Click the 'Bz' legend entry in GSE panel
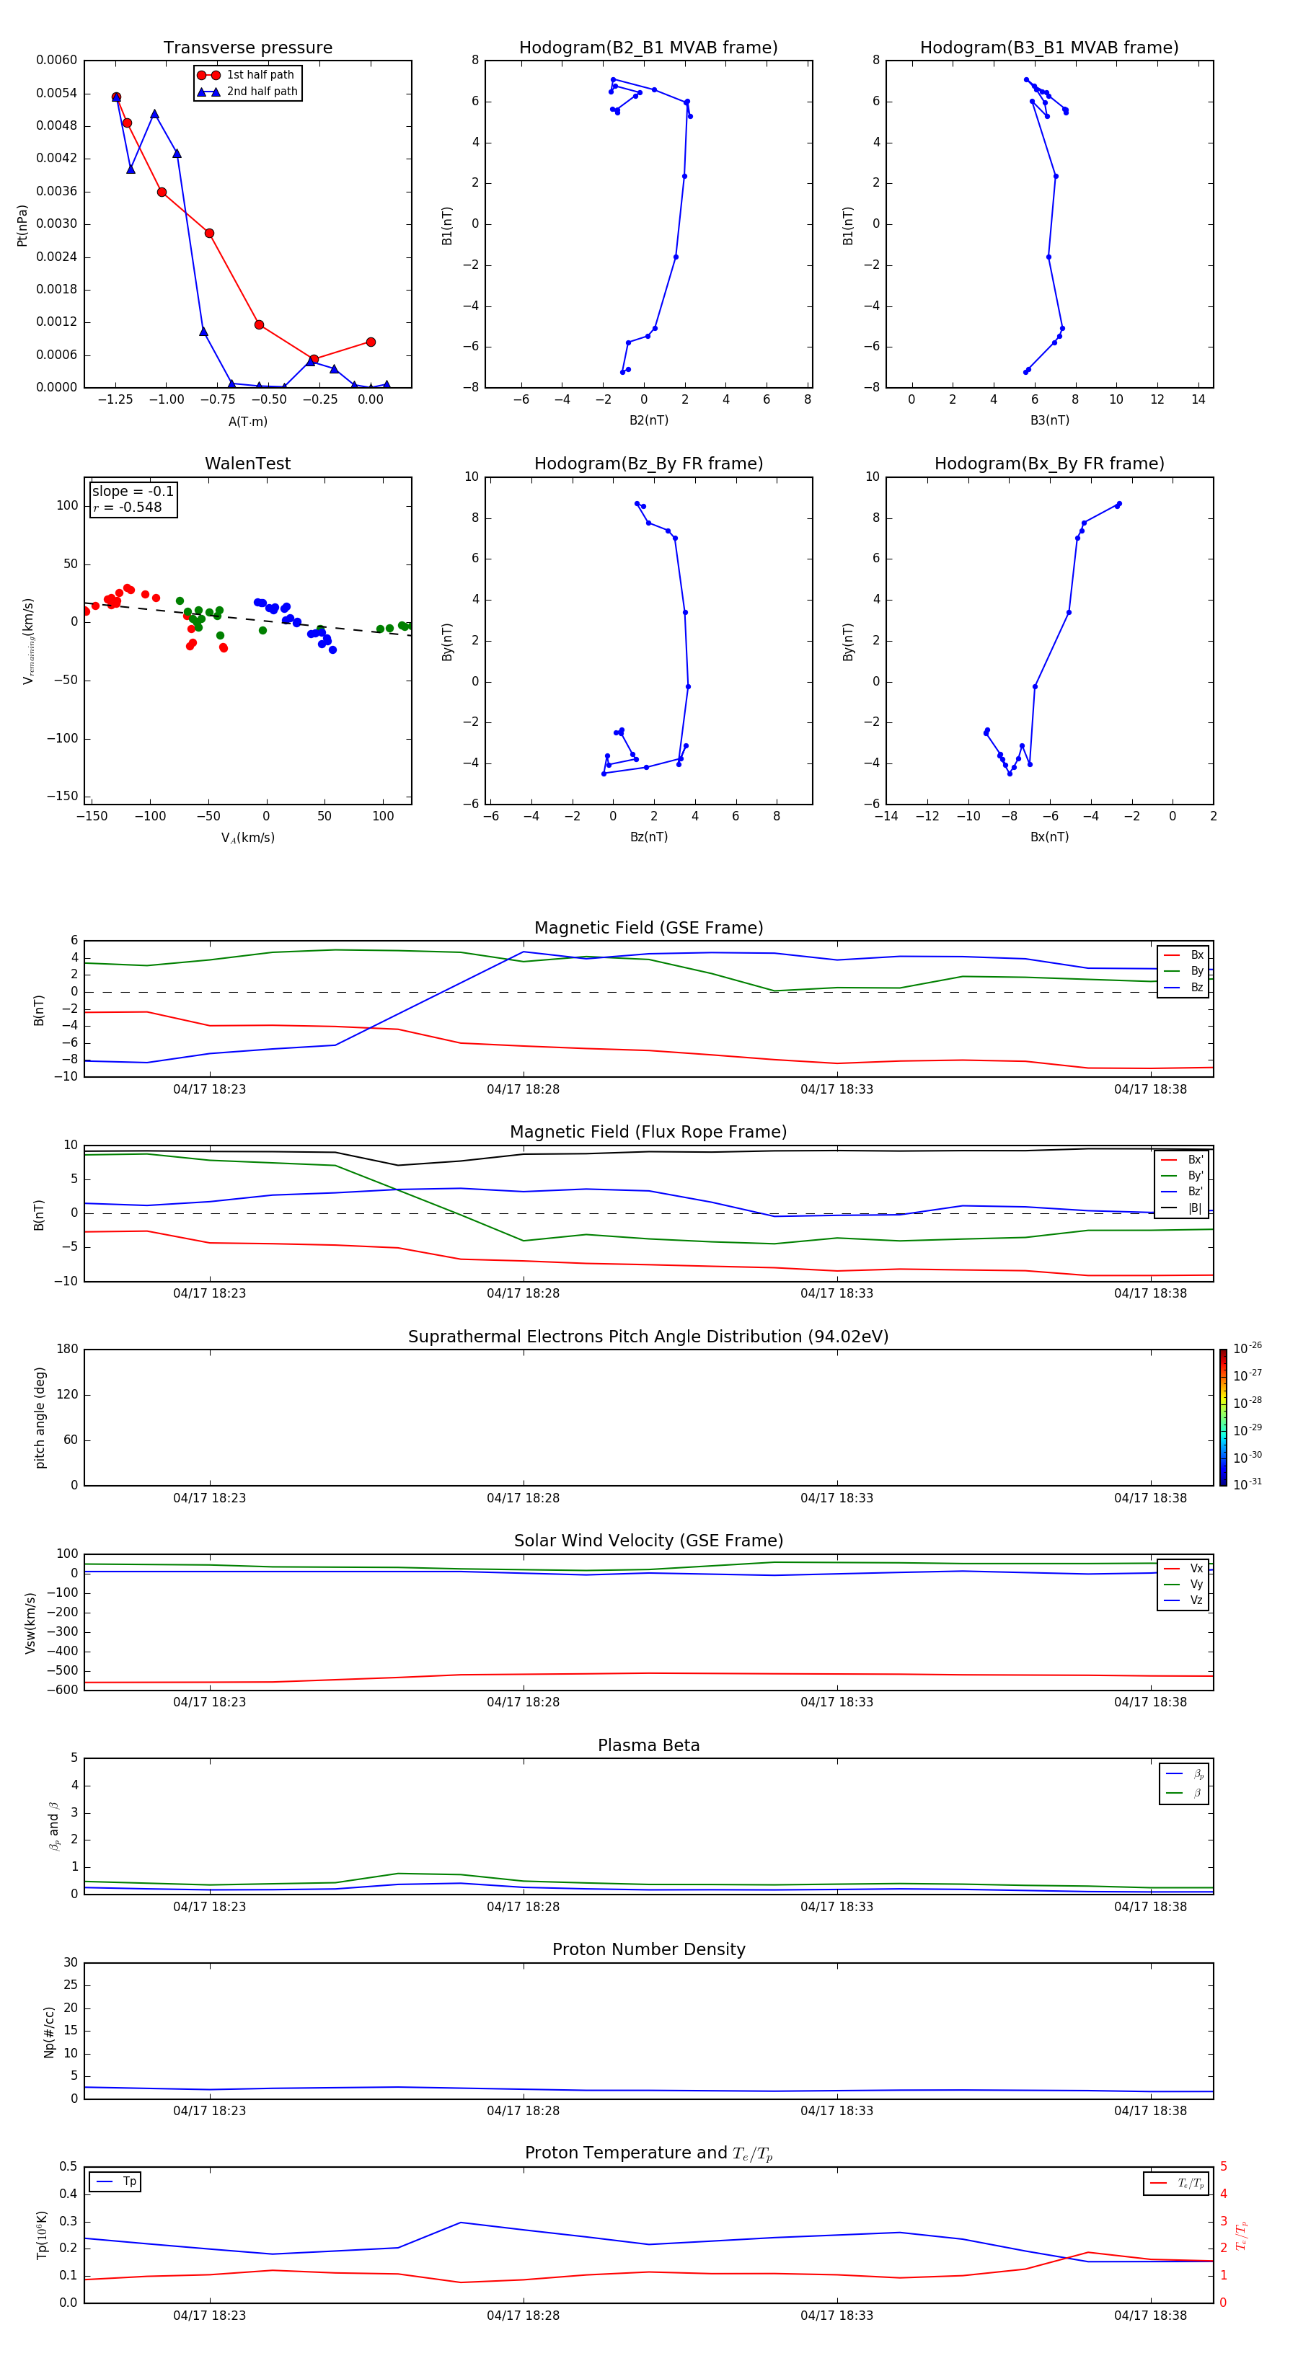Image resolution: width=1298 pixels, height=2379 pixels. tap(1183, 987)
